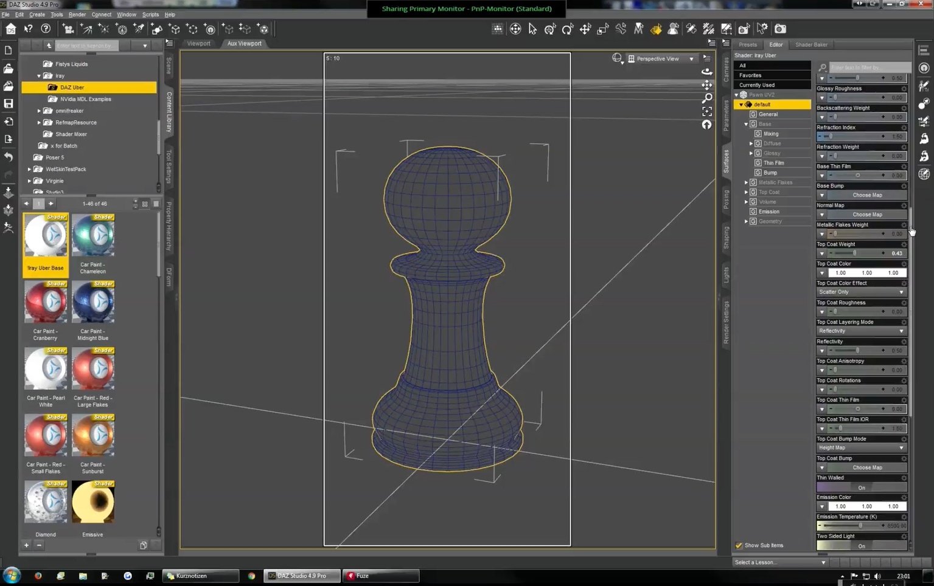Screen dimensions: 934x586
Task: Select the Favorites filter
Action: pos(772,75)
